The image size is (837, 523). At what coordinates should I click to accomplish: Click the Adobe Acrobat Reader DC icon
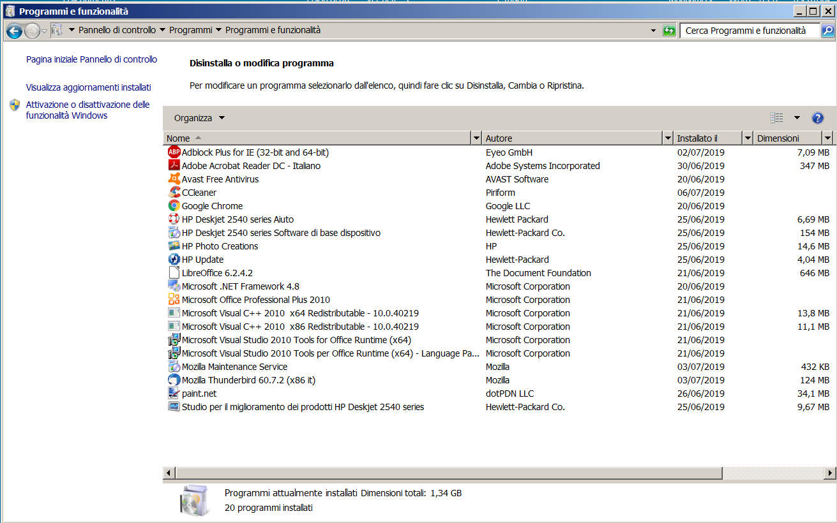point(174,166)
